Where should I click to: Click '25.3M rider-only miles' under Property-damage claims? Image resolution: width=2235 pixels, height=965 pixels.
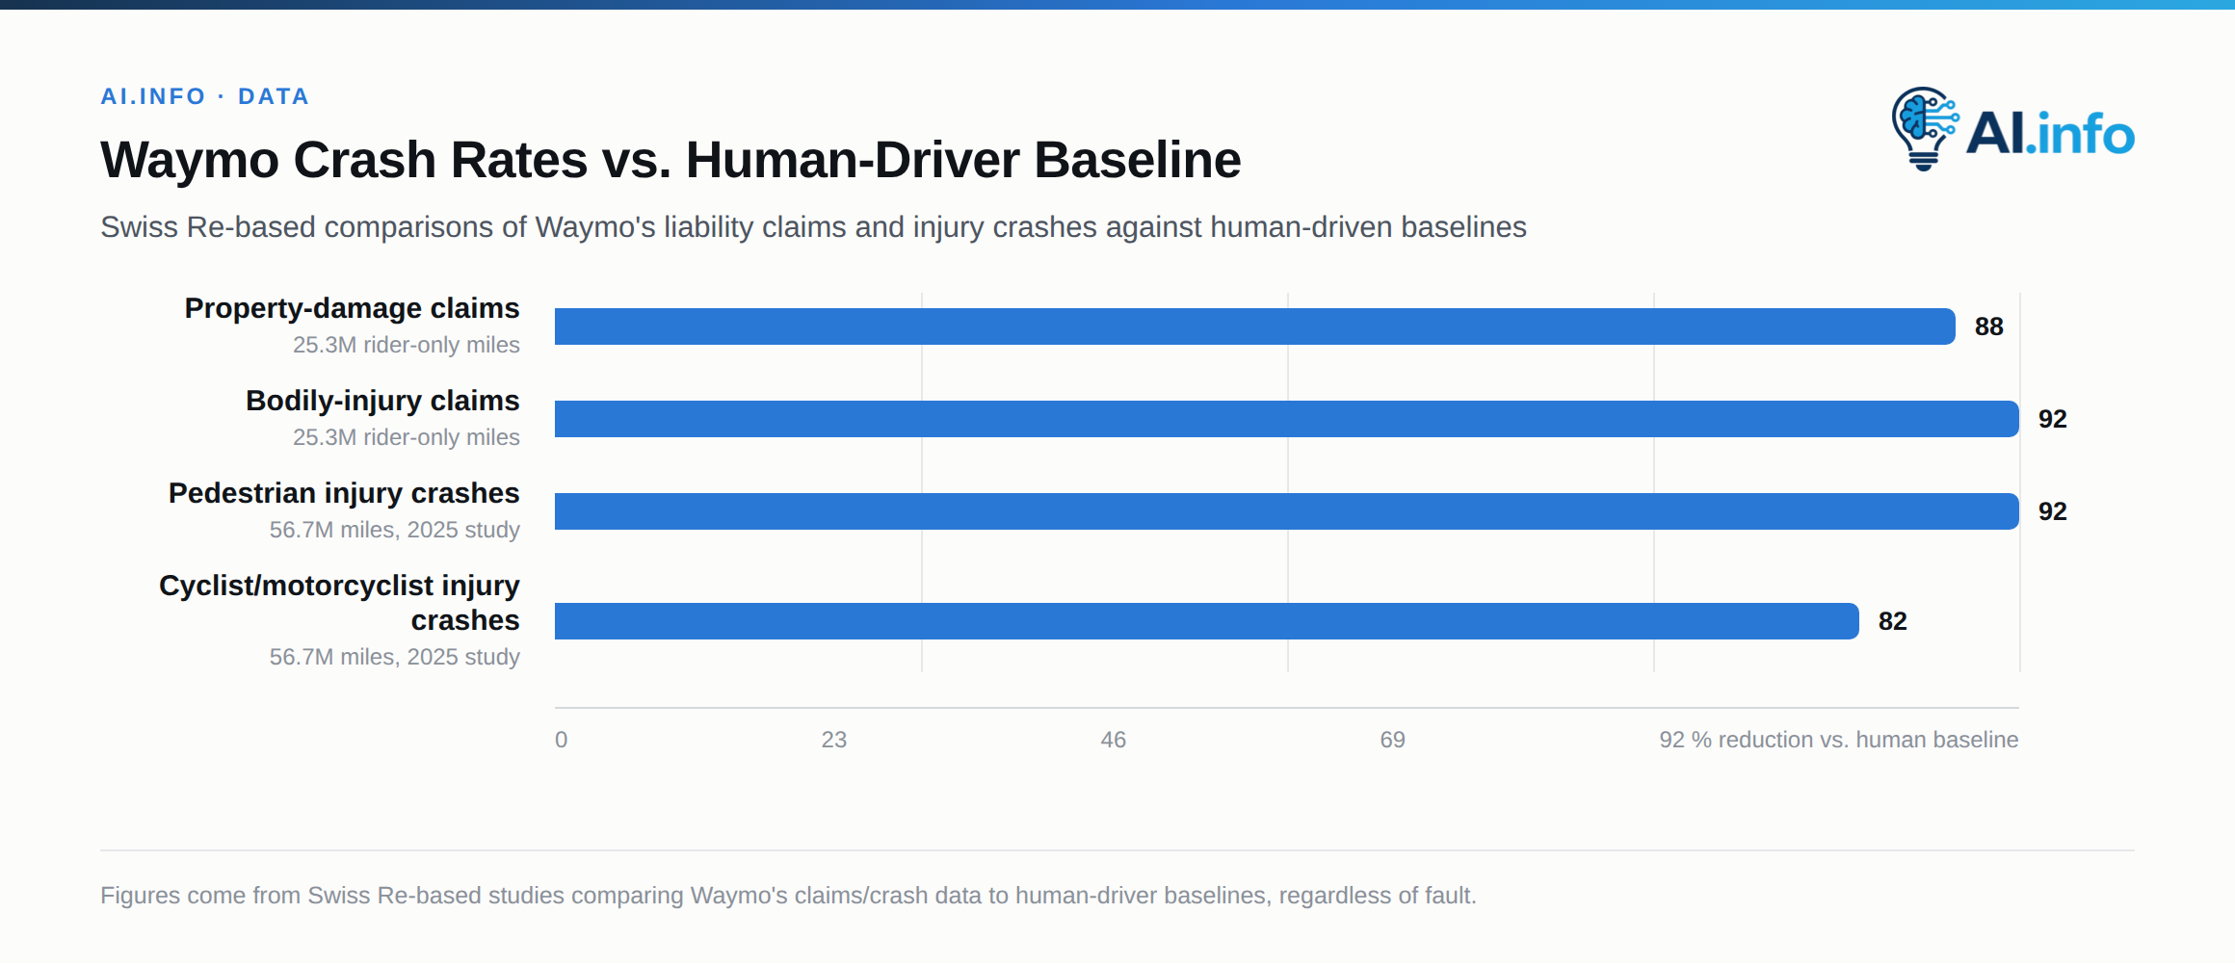pyautogui.click(x=407, y=345)
